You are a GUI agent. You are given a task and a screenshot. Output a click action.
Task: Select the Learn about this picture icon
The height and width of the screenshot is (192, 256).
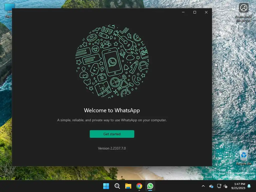[243, 12]
